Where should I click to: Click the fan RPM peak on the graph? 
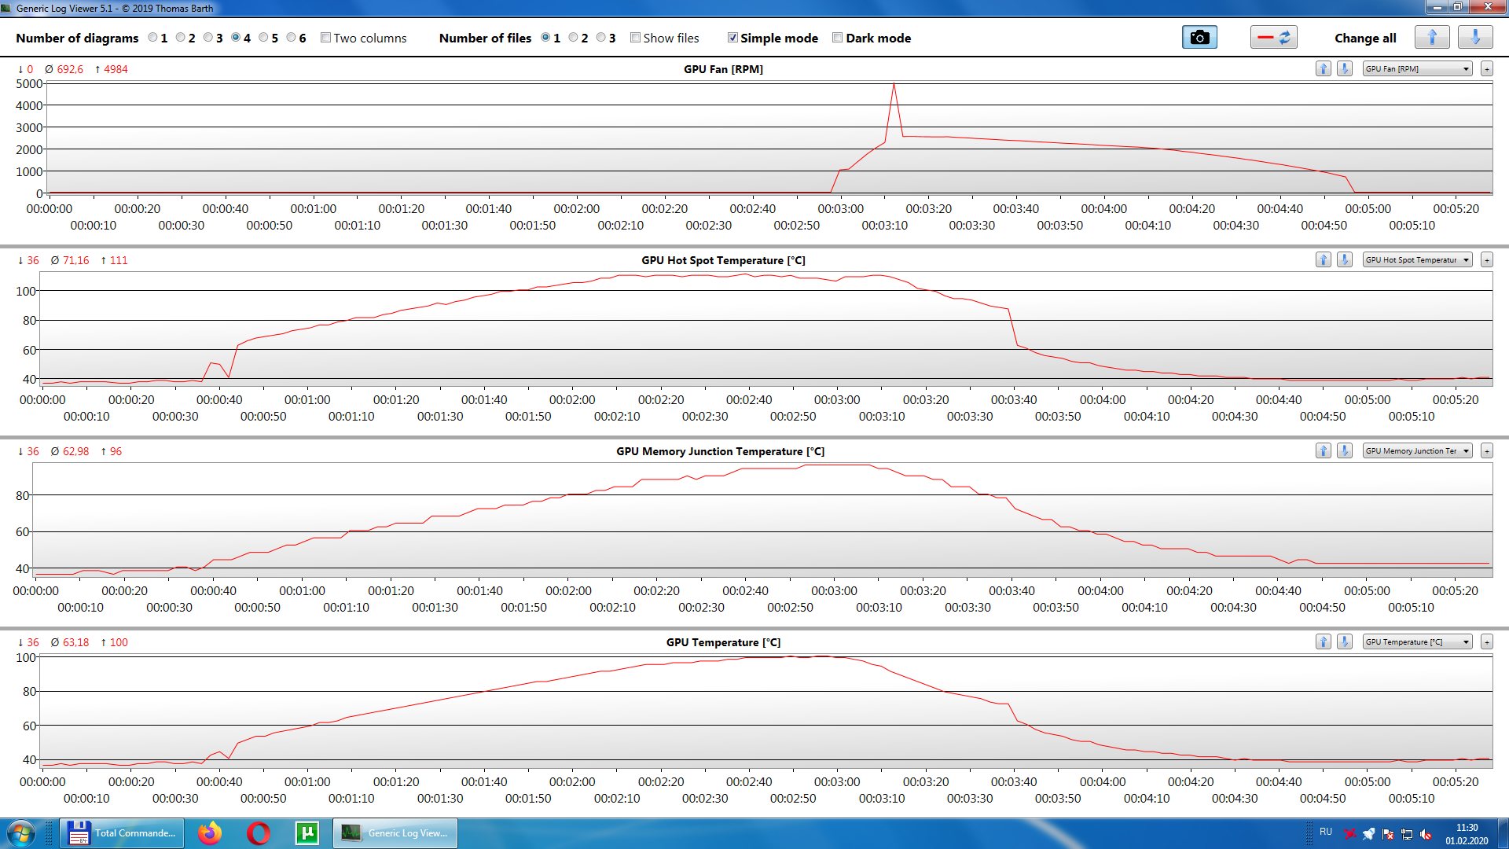(894, 84)
